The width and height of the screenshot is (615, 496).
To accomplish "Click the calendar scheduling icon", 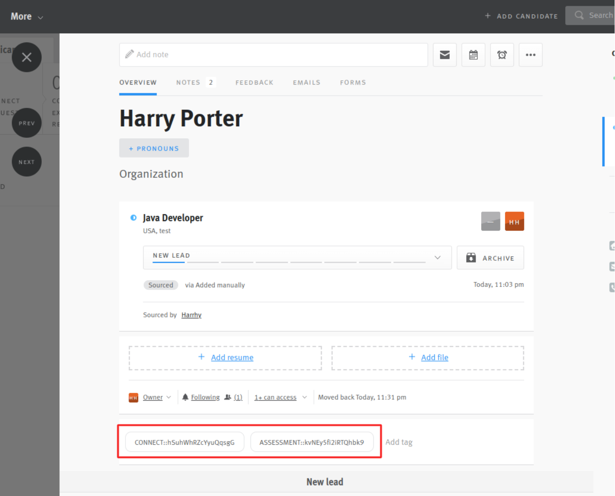I will pyautogui.click(x=473, y=55).
